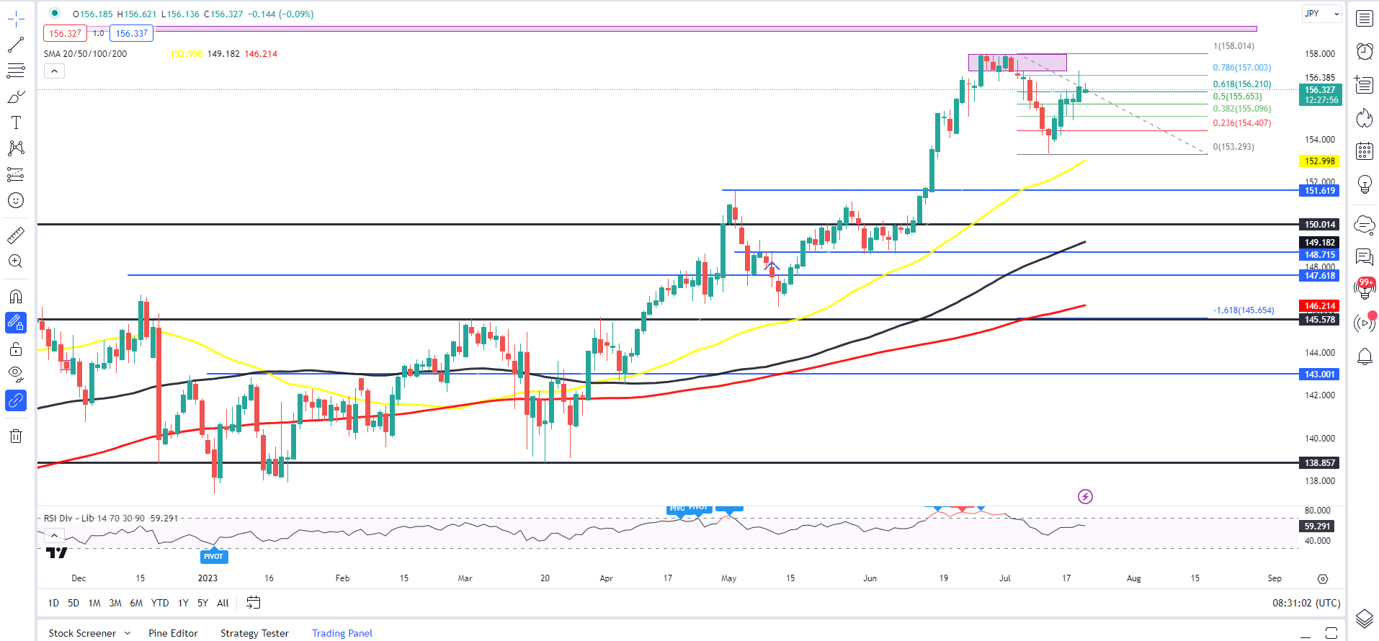Remove drawings with the trash icon
Screen dimensions: 1379x641
16,436
